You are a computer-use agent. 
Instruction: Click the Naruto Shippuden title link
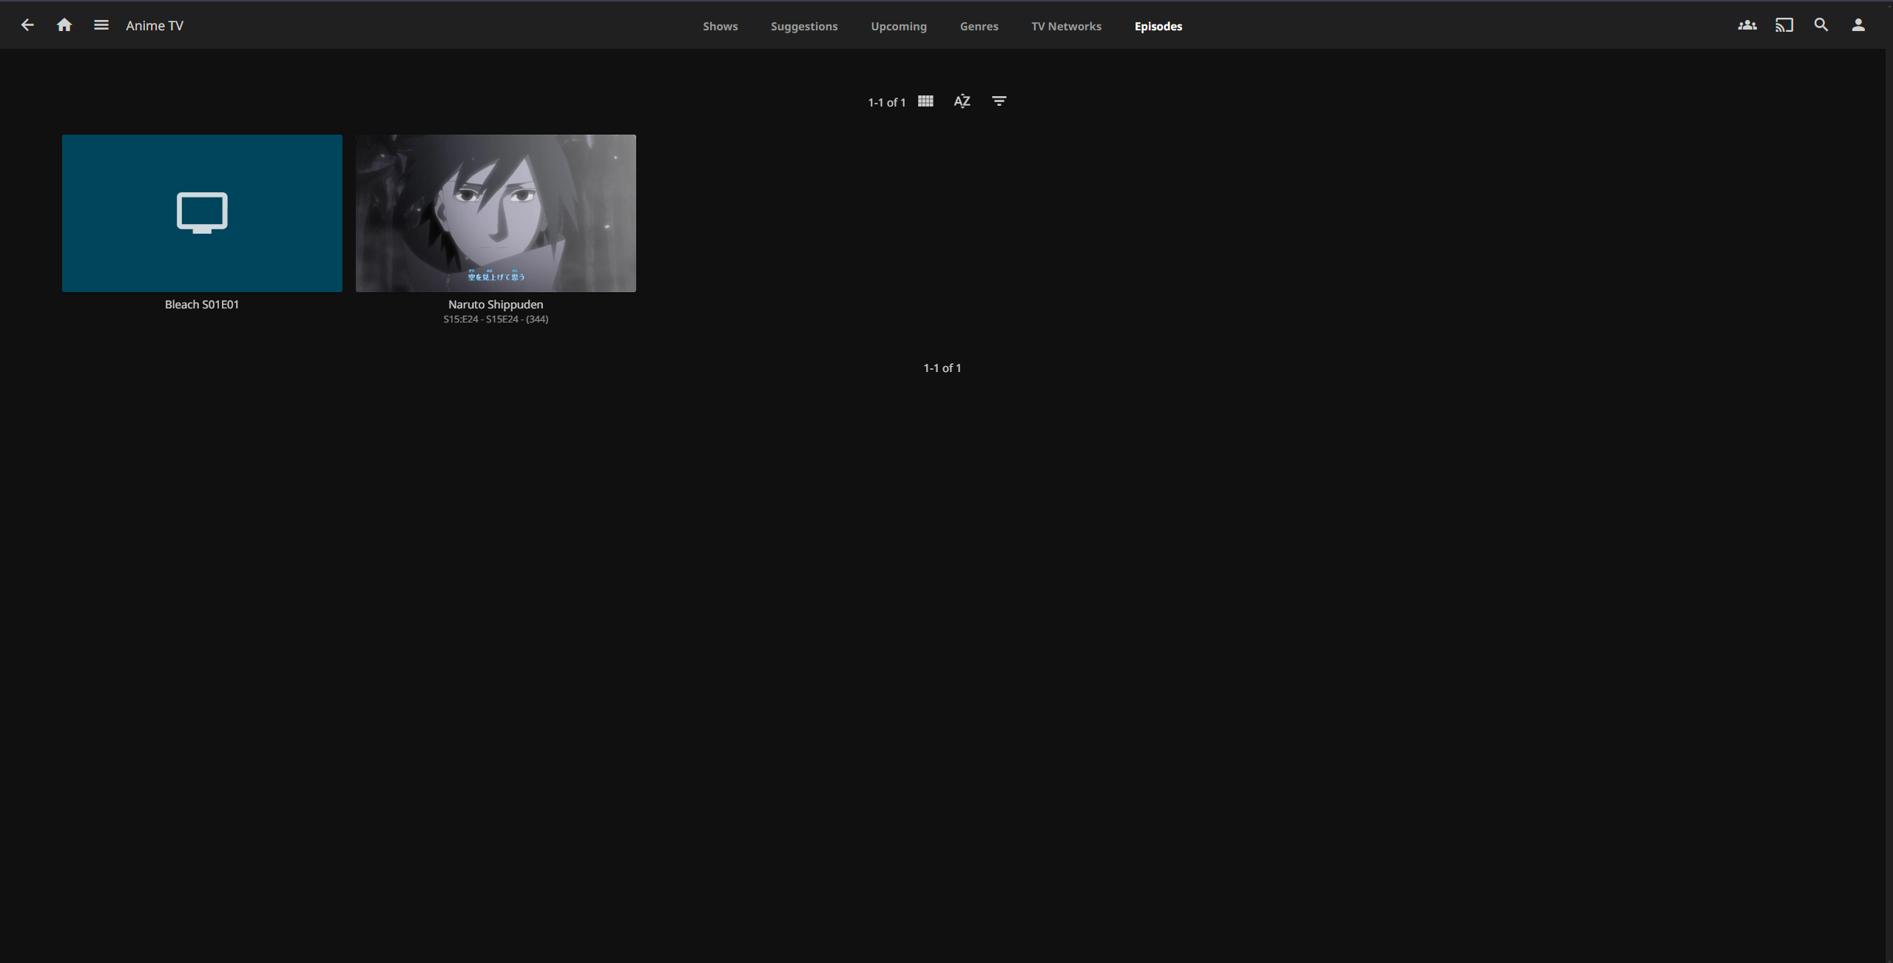coord(496,304)
